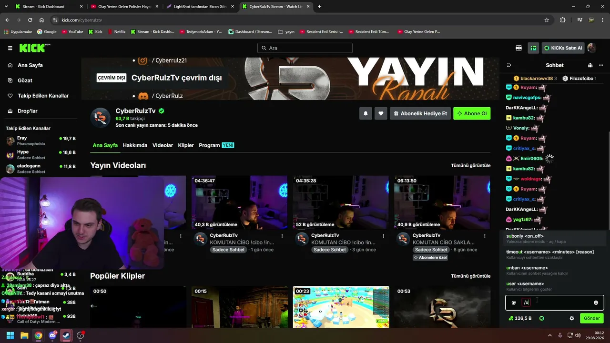Open the chat gift leaderboard icon
The height and width of the screenshot is (343, 610).
coord(590,65)
